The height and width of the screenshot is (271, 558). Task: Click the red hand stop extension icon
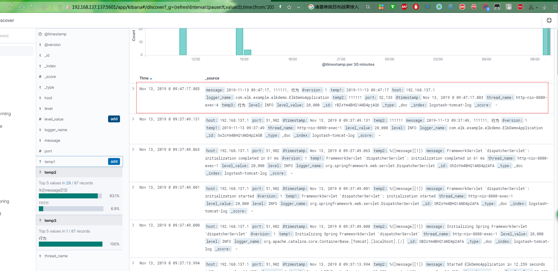(x=416, y=7)
